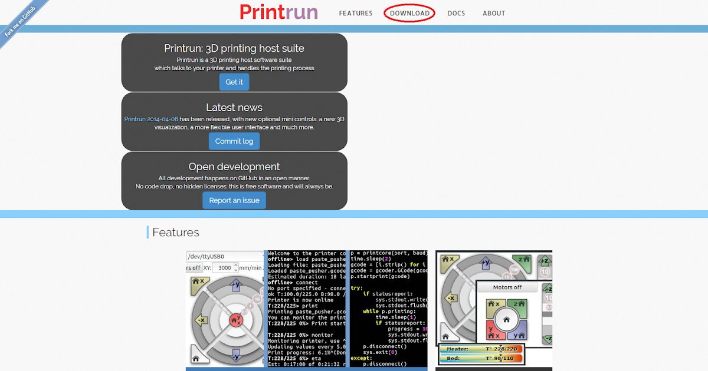708x371 pixels.
Task: Click the 'Features' section heading
Action: click(x=176, y=232)
